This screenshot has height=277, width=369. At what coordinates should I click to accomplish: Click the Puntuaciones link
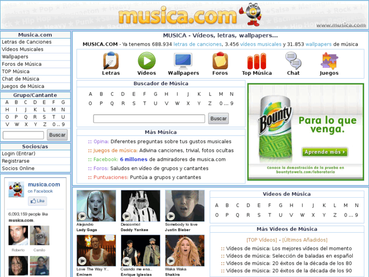click(x=111, y=177)
